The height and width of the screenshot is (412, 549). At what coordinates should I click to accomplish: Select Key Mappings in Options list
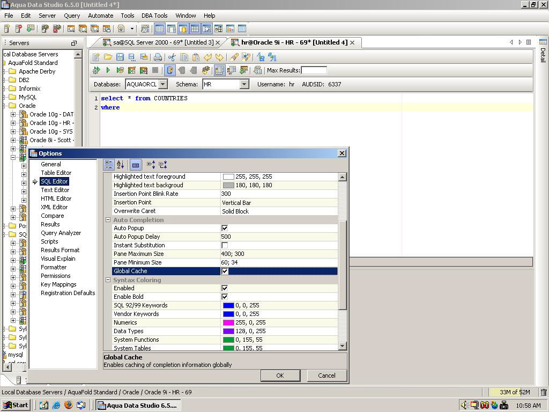coord(58,284)
